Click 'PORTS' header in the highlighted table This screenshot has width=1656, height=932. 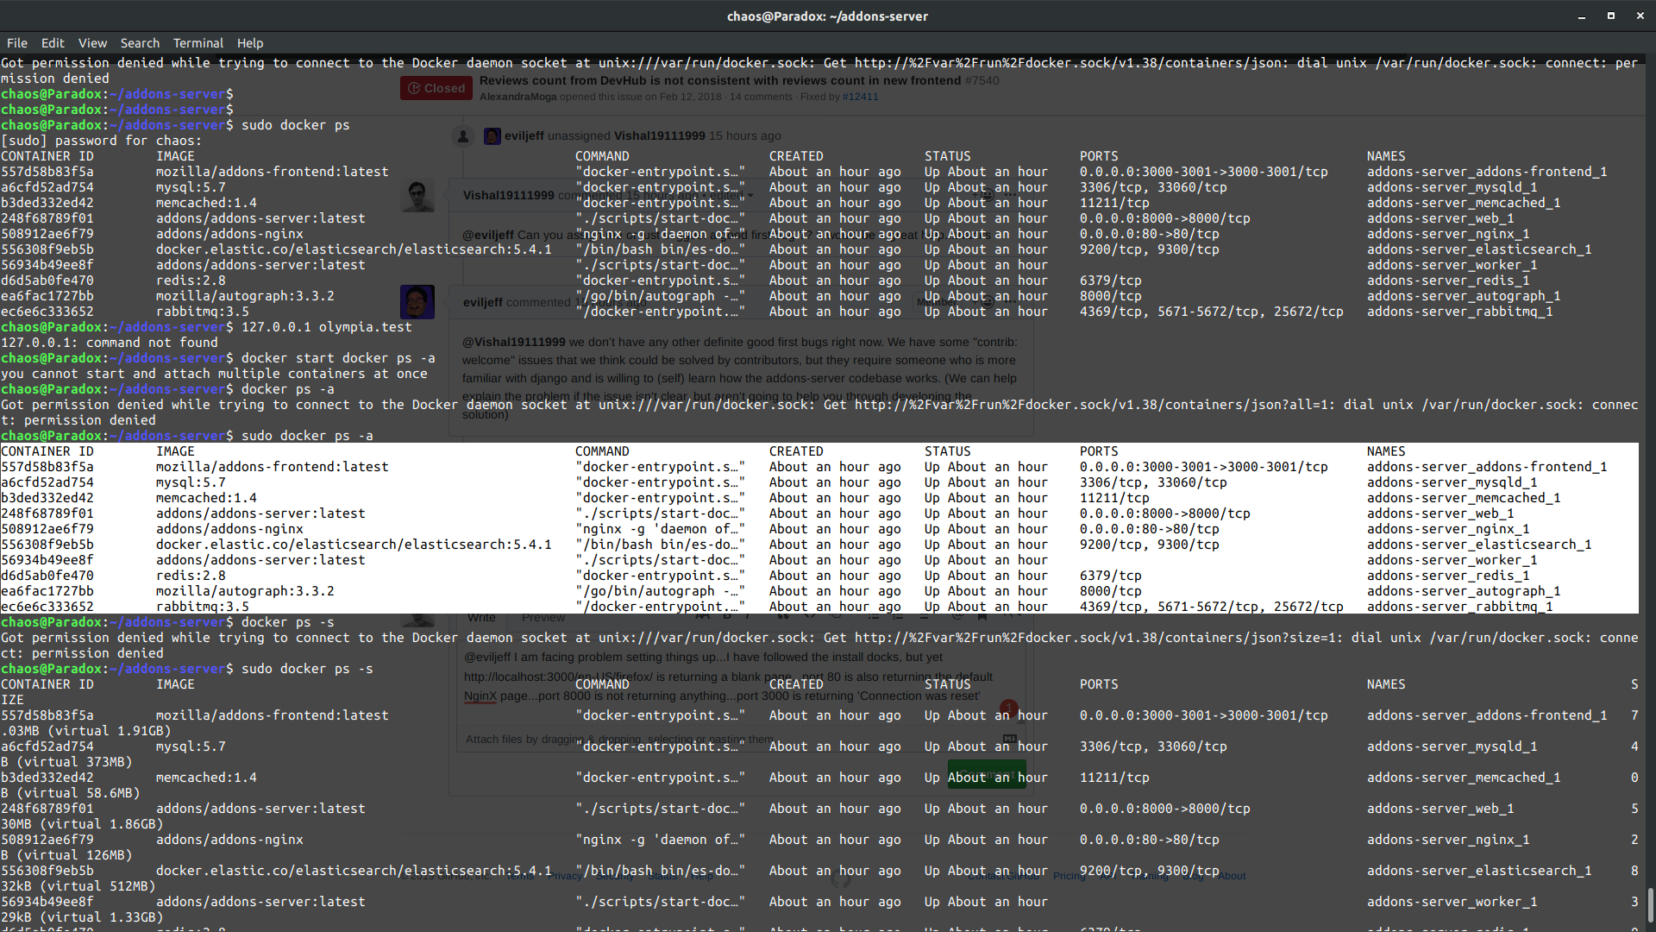pyautogui.click(x=1099, y=451)
